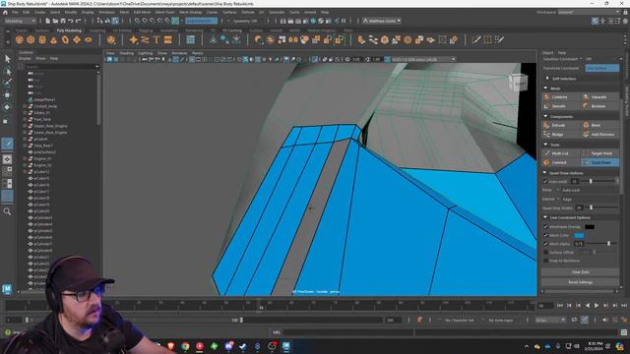Screen dimensions: 630x354
Task: Apply Smooth from the Modeling Toolkit
Action: (x=560, y=106)
